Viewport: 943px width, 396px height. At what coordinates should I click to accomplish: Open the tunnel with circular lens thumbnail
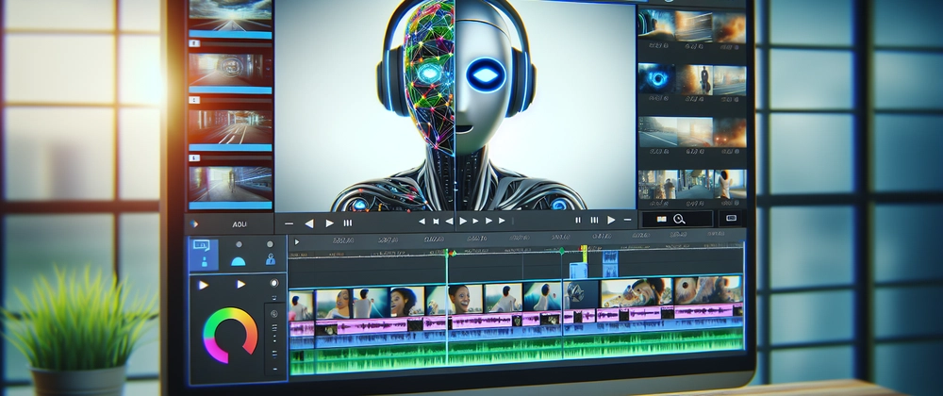pyautogui.click(x=230, y=68)
